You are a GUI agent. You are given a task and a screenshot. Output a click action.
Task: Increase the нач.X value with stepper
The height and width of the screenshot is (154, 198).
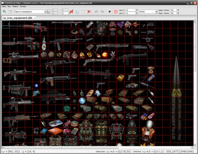click(x=137, y=9)
